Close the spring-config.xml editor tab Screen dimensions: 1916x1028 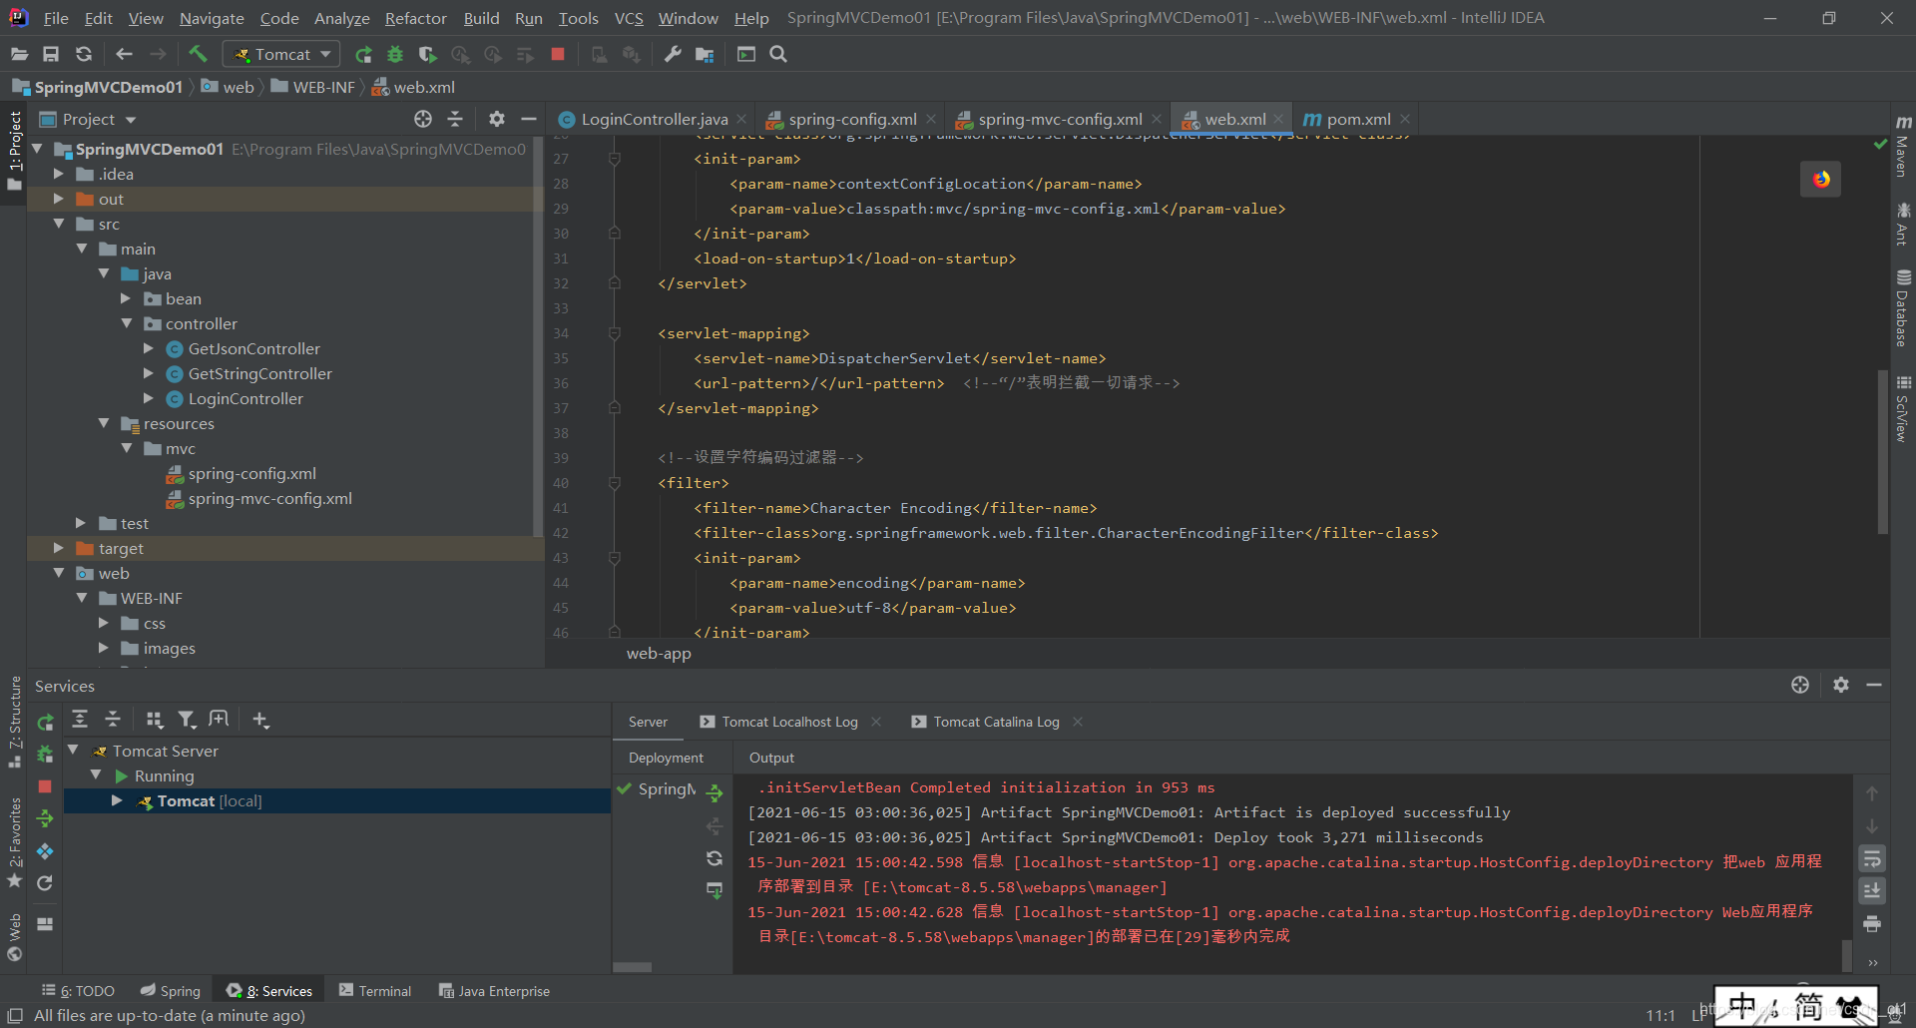tap(931, 119)
